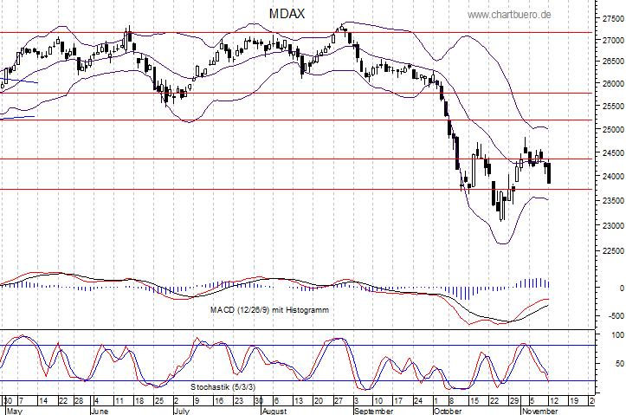This screenshot has width=626, height=415.
Task: Select the August month label
Action: [x=274, y=411]
